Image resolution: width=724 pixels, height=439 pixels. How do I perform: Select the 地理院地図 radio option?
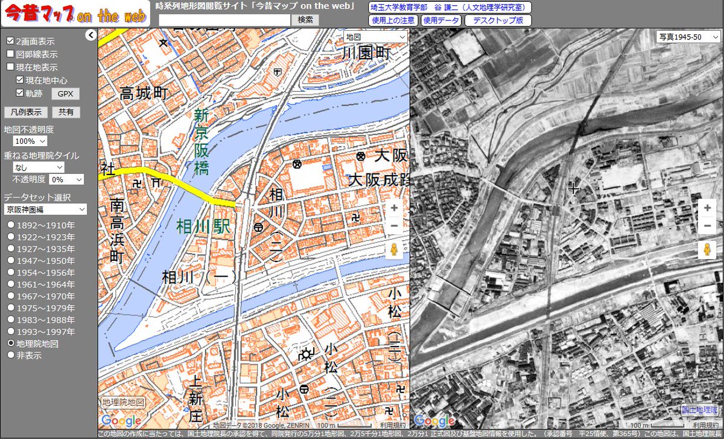pyautogui.click(x=10, y=344)
